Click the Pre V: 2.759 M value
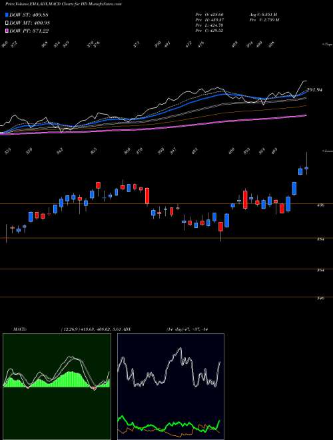Screen dimensions: 333x440 coord(264,20)
